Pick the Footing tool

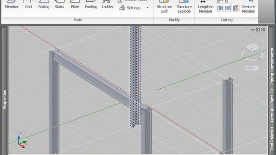coord(91,5)
